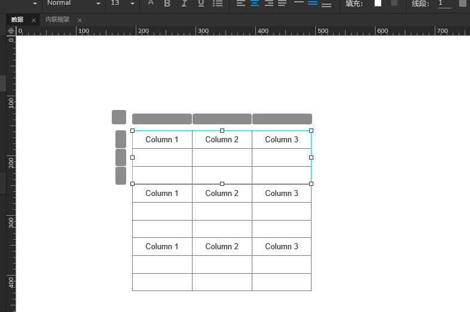
Task: Click the ruler origin crosshair icon
Action: coord(11,30)
